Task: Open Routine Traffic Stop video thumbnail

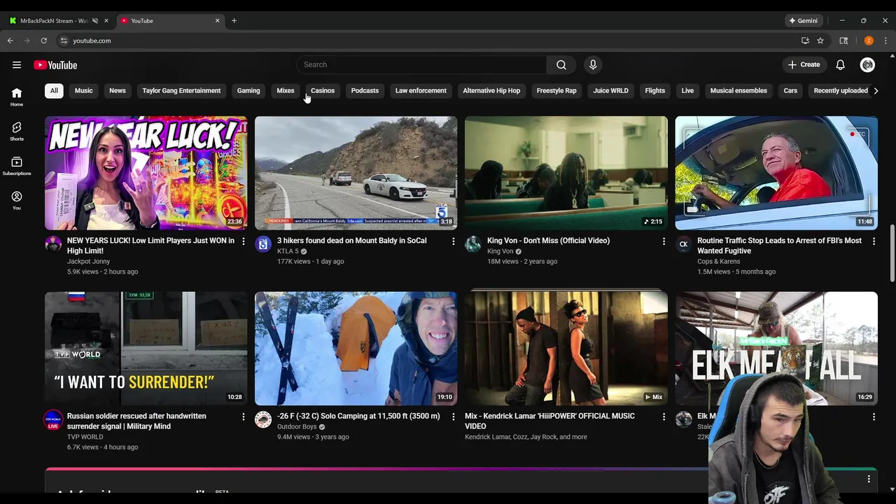Action: (776, 173)
